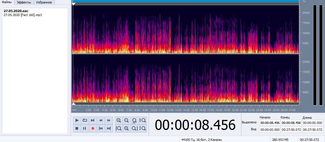Jump to the end of the track
This screenshot has height=142, width=325.
tap(109, 128)
